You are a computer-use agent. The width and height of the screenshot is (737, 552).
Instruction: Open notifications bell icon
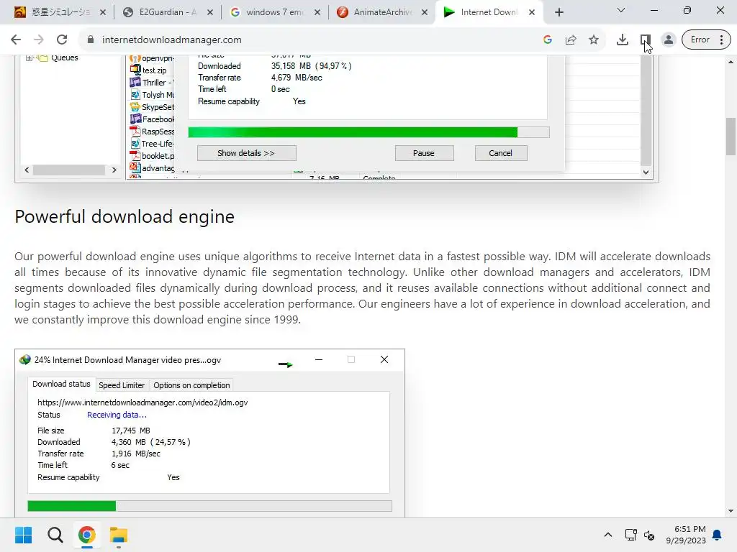click(718, 535)
